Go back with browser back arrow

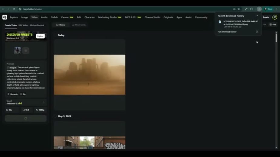tap(3, 9)
